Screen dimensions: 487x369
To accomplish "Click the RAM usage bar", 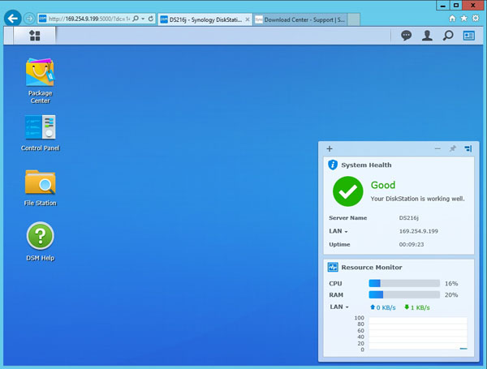I will (x=404, y=295).
